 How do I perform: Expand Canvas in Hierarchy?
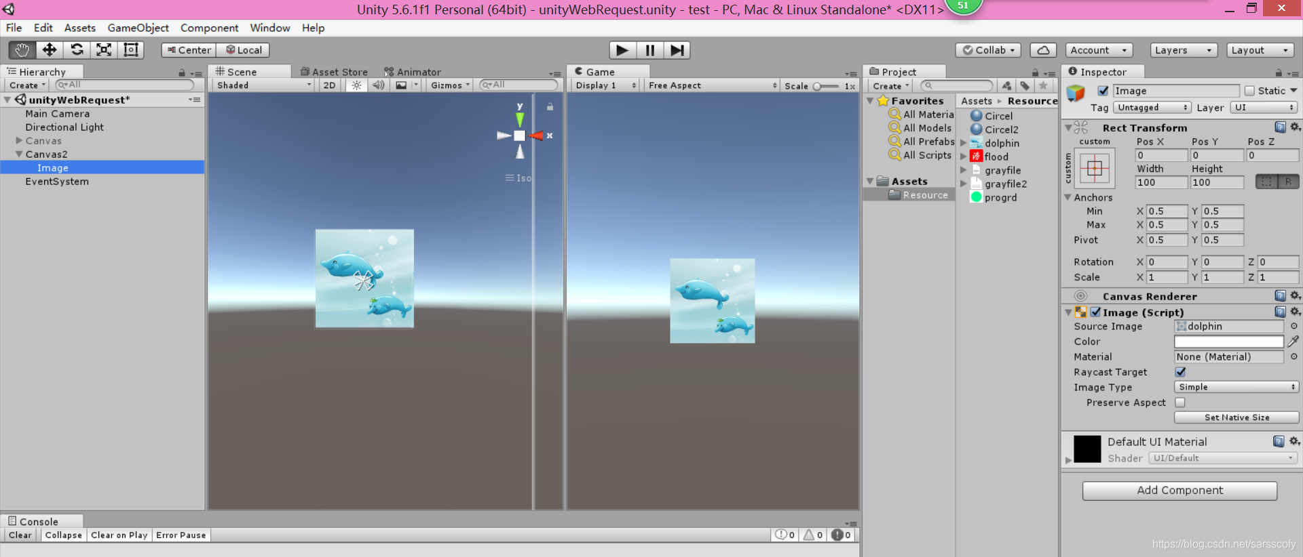(x=19, y=141)
